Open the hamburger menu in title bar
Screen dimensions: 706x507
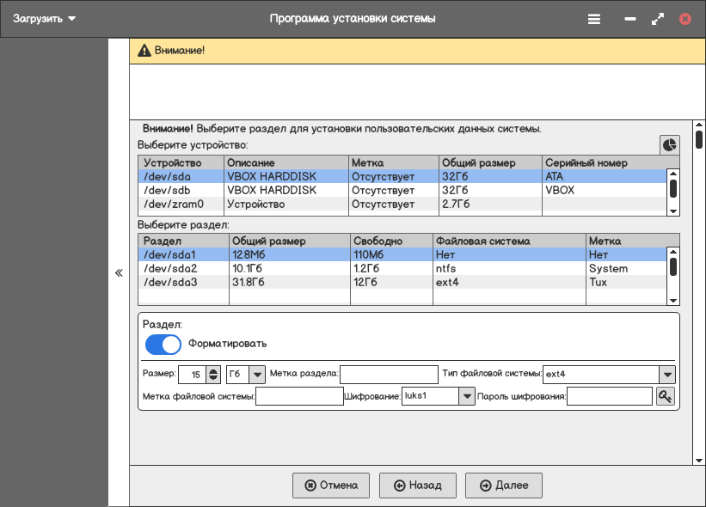point(593,19)
